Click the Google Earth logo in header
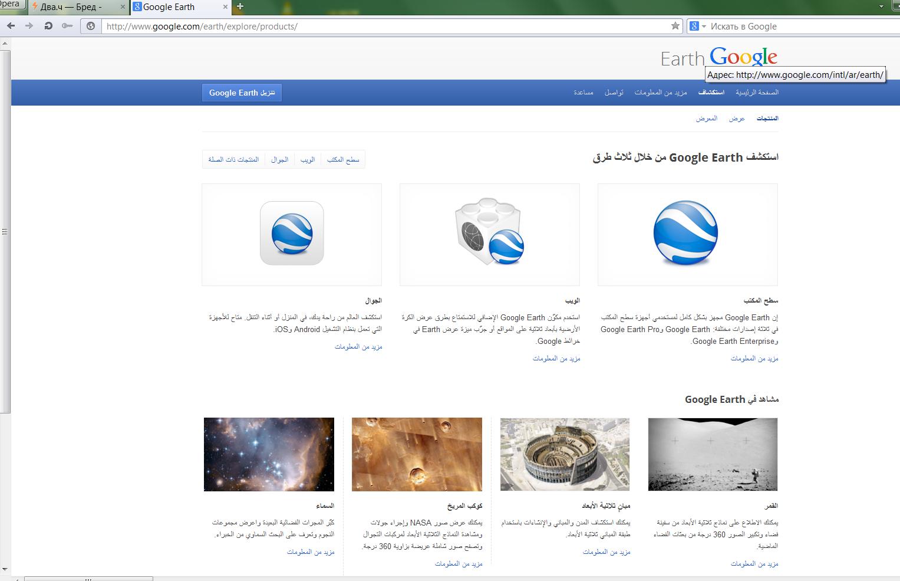The image size is (900, 581). point(719,57)
